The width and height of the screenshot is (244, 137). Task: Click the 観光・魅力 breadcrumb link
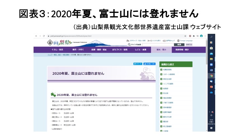point(57,55)
